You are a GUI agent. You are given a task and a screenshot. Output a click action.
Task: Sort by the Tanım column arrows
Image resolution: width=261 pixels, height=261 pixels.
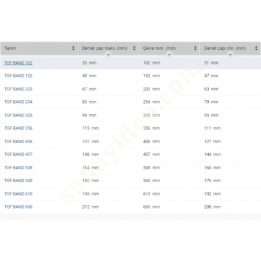(x=73, y=48)
